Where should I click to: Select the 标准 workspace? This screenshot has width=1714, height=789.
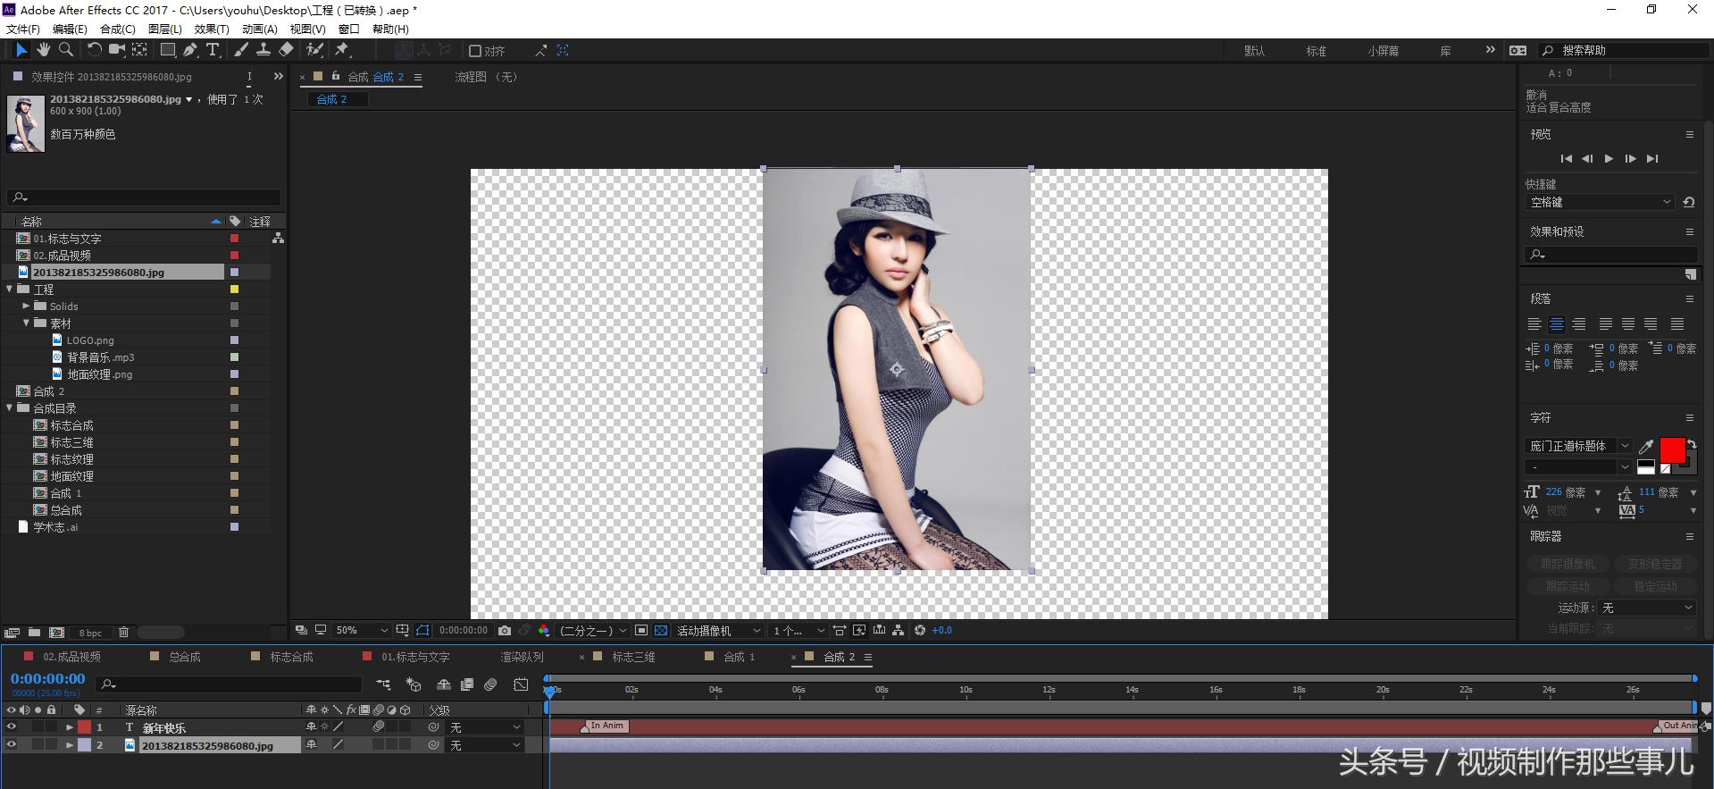[1316, 51]
